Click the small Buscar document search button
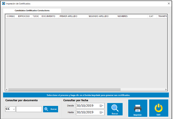The height and width of the screenshot is (119, 173). [51, 109]
